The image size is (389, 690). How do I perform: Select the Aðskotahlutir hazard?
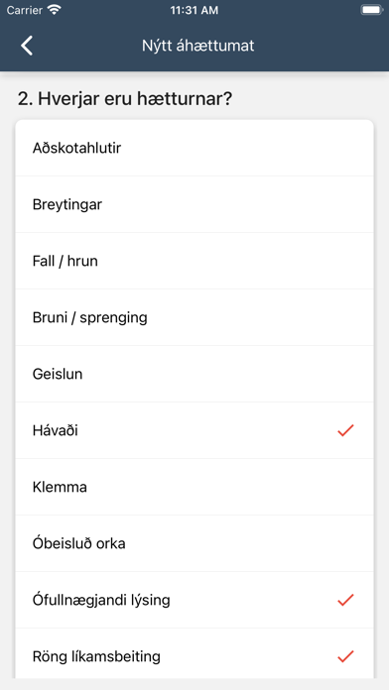click(194, 148)
